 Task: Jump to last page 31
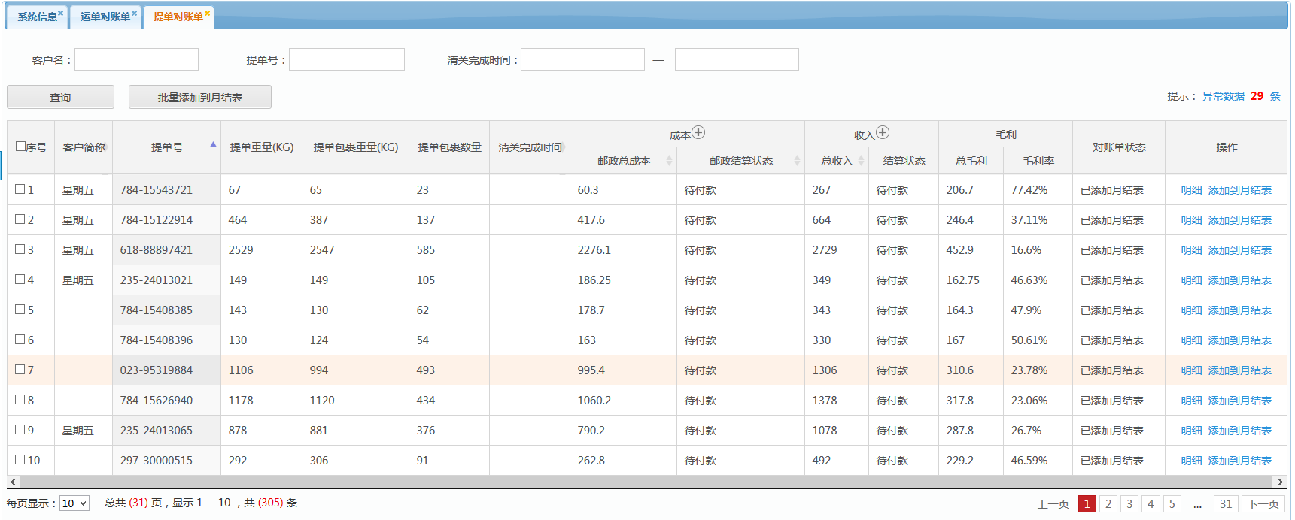1226,504
